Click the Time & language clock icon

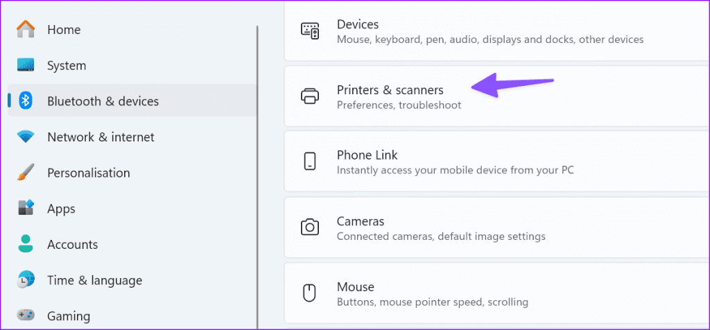point(26,280)
